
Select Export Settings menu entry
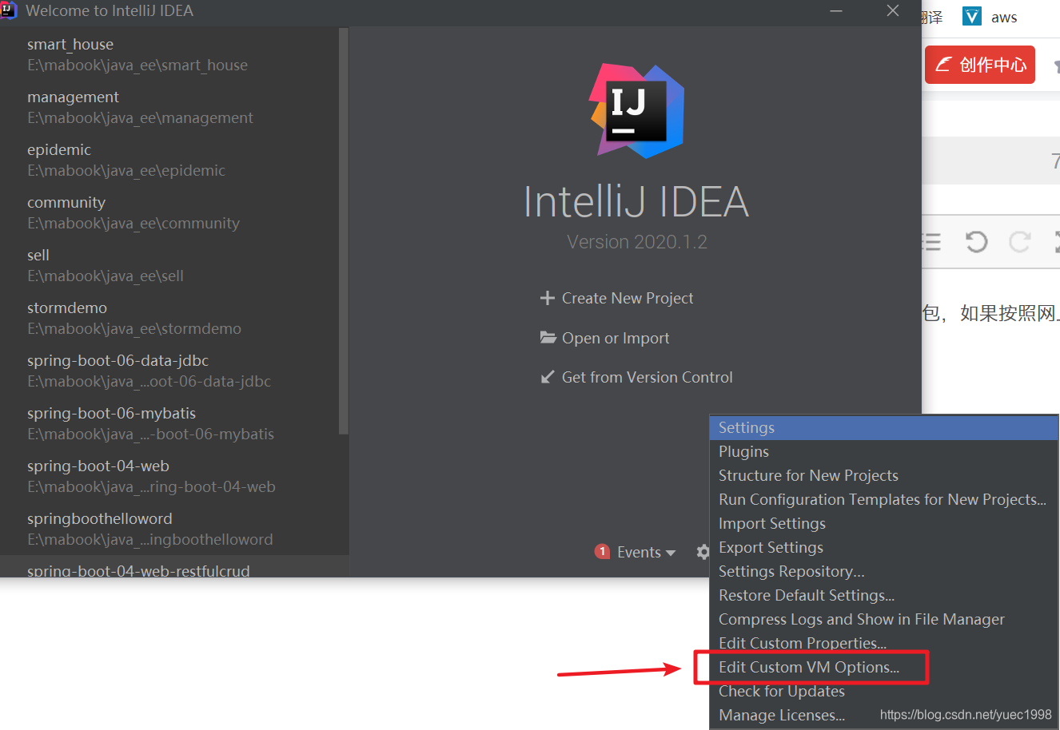[883, 547]
